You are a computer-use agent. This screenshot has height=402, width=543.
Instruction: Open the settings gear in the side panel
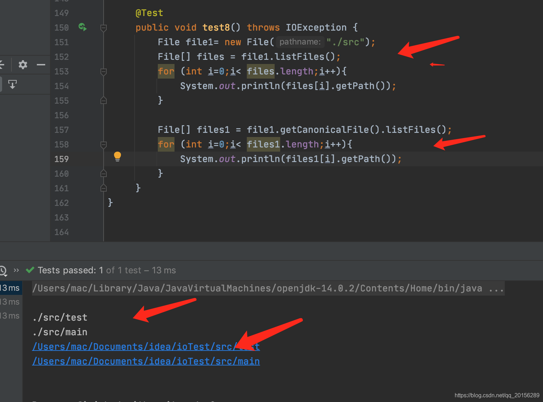click(23, 65)
